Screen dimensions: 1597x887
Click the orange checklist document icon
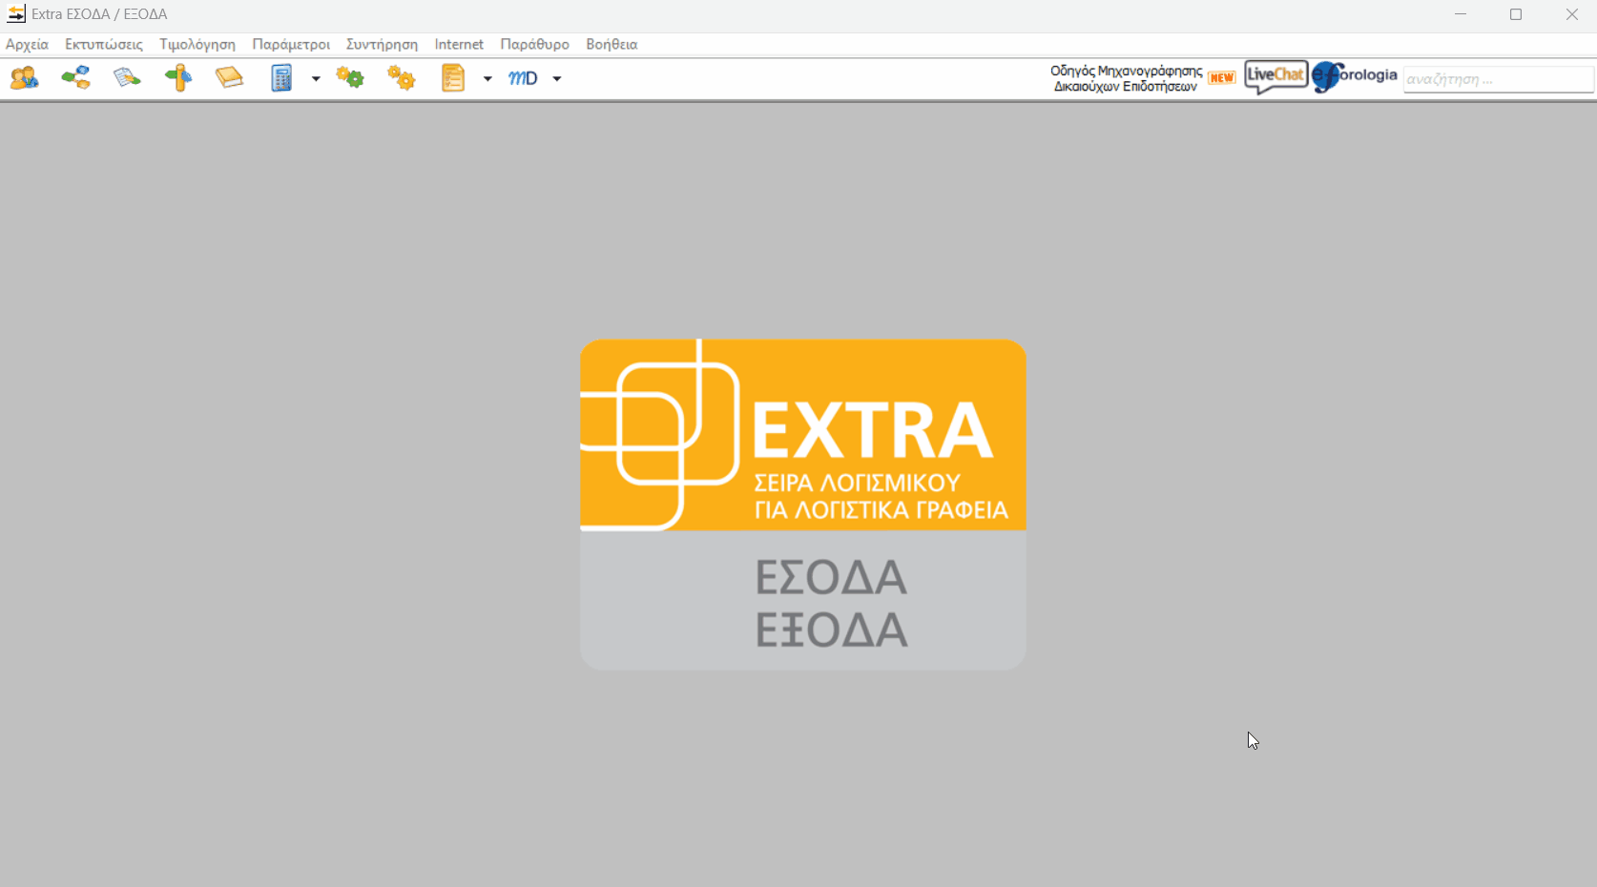tap(453, 78)
